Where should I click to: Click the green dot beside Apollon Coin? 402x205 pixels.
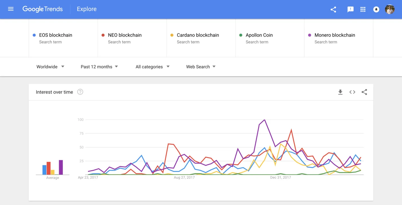coord(241,35)
